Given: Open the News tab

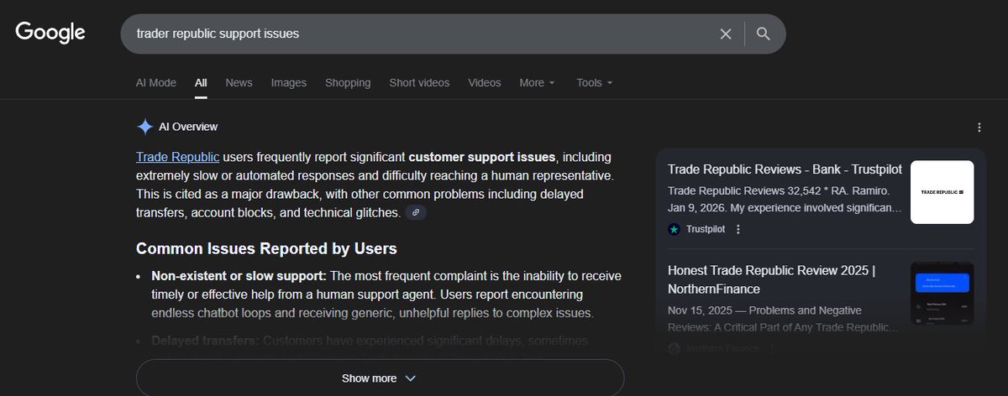Looking at the screenshot, I should [x=239, y=82].
